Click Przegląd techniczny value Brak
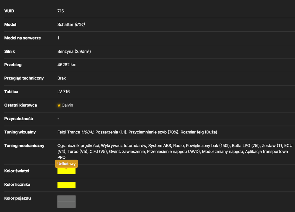The width and height of the screenshot is (295, 212). click(x=62, y=78)
